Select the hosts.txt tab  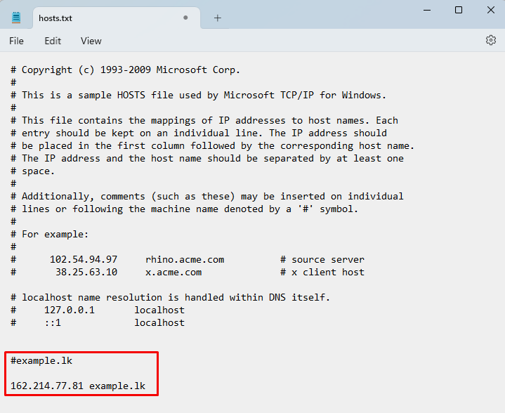pos(117,18)
